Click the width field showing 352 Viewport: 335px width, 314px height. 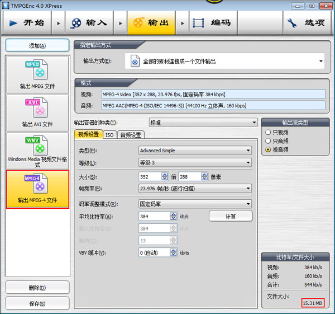click(150, 176)
